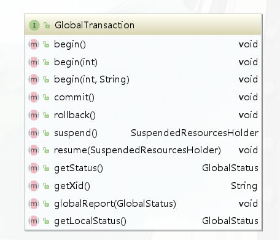Select the begin(int) method row
This screenshot has height=240, width=280.
coord(143,62)
